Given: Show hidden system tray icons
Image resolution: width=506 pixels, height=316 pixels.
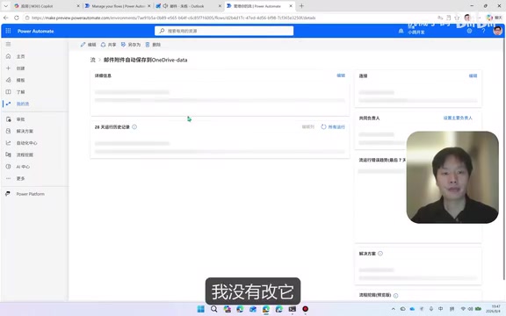Looking at the screenshot, I should [393, 309].
